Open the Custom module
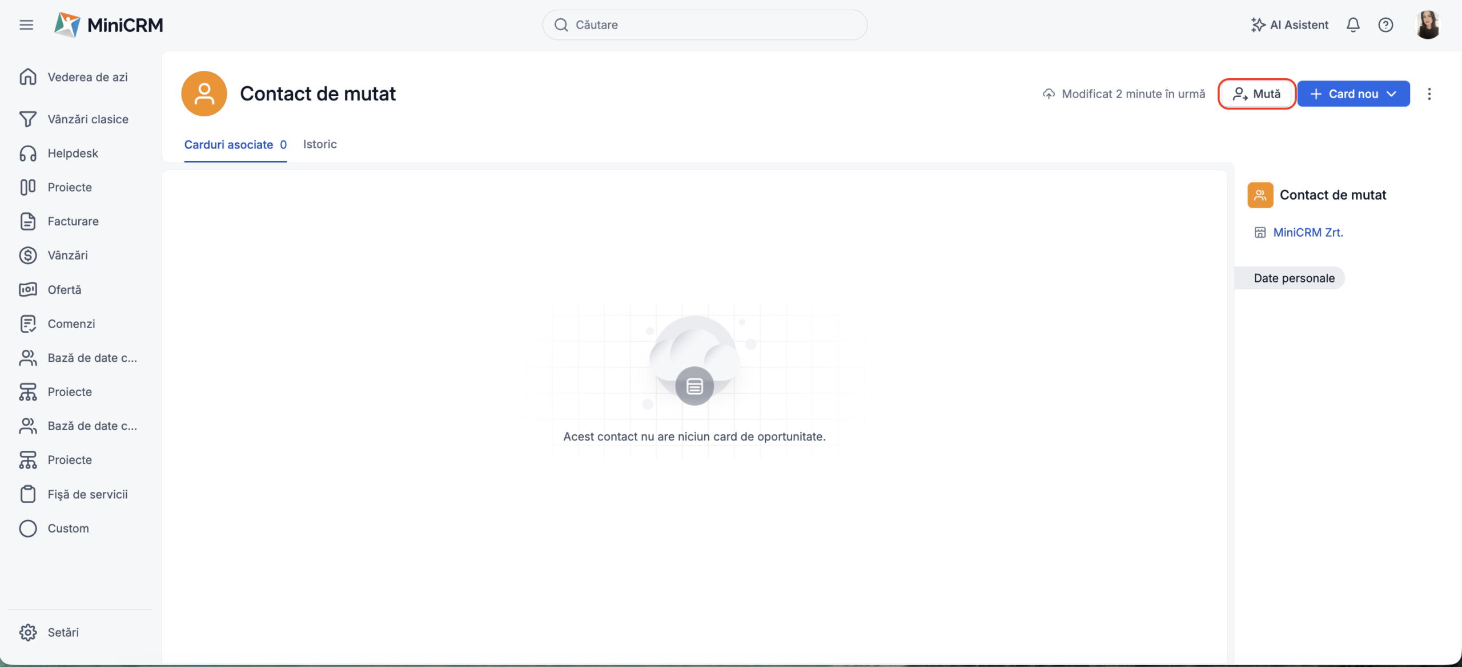The height and width of the screenshot is (667, 1462). tap(68, 528)
